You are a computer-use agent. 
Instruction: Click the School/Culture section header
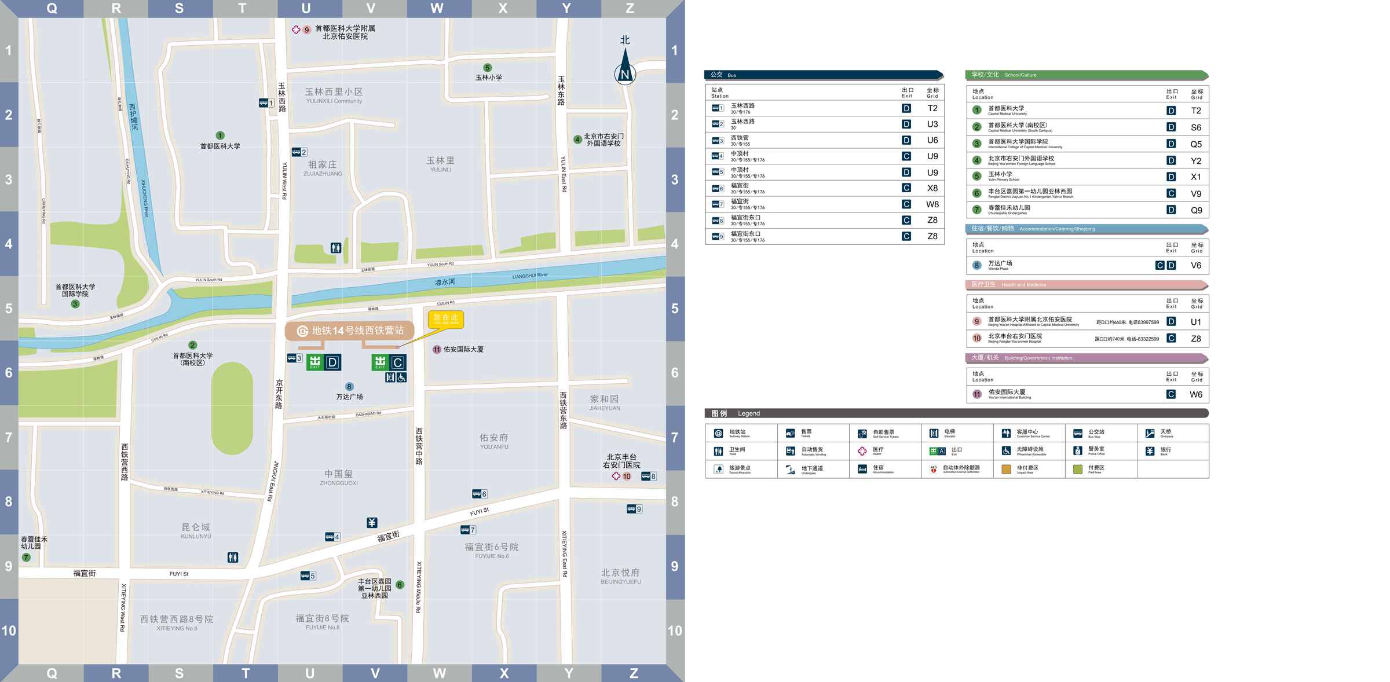coord(1087,75)
